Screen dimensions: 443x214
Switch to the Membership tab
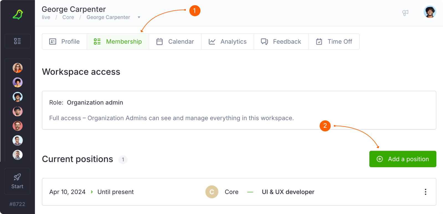(x=118, y=41)
